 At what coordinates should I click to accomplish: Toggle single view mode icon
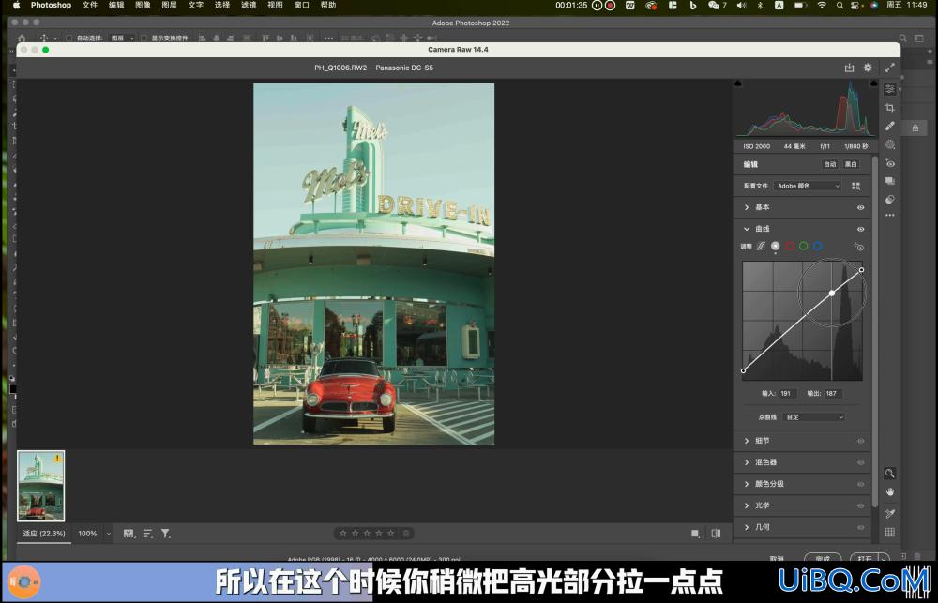click(695, 533)
